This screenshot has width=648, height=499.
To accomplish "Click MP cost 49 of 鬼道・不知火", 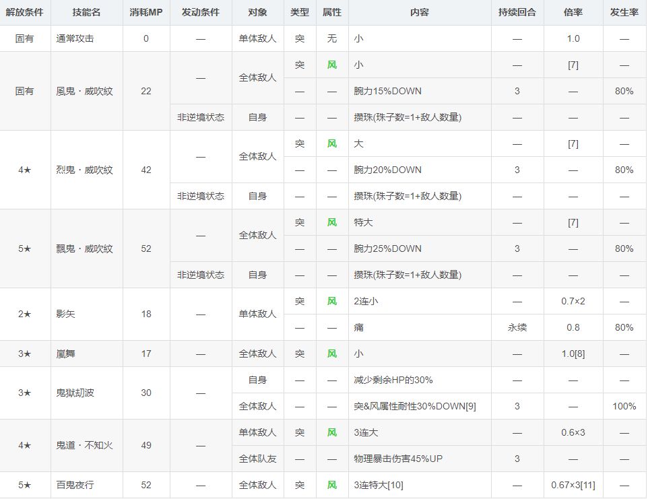I will tap(146, 445).
